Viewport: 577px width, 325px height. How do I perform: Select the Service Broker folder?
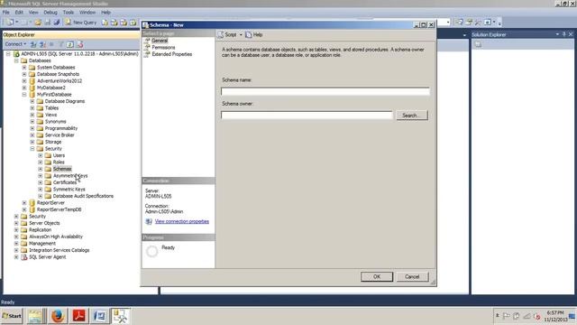coord(60,135)
